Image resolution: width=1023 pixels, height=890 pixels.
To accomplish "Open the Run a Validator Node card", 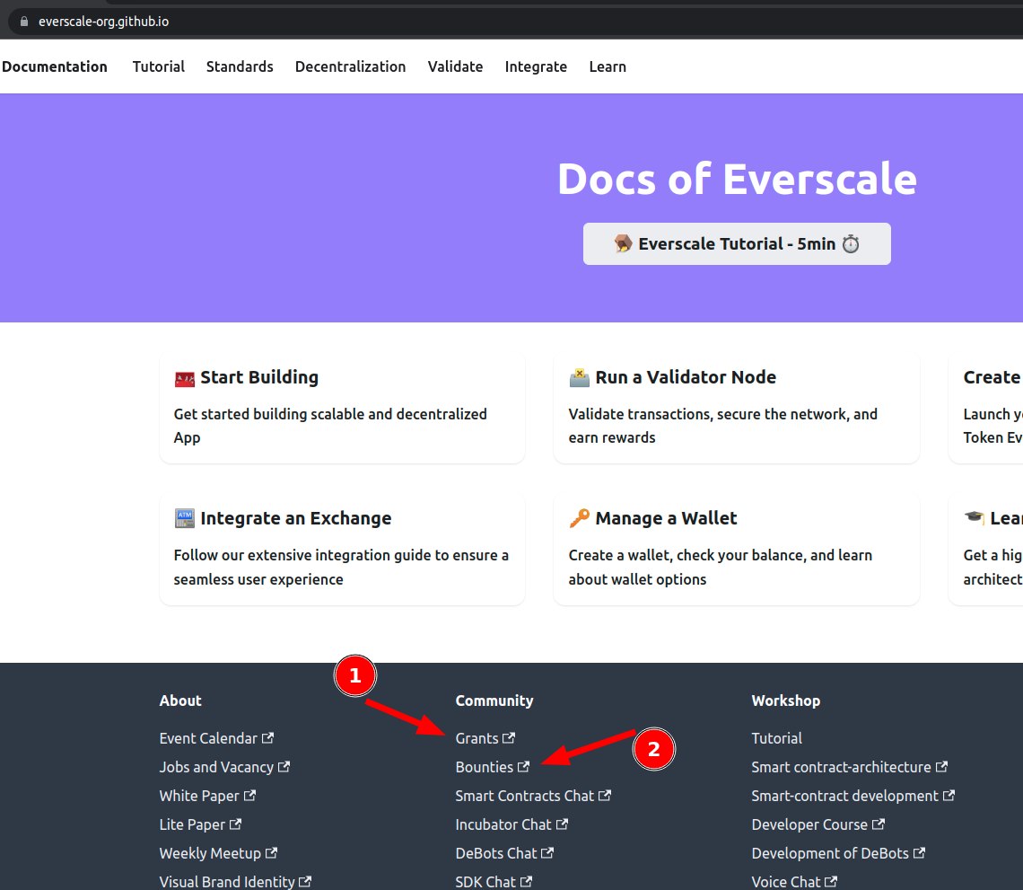I will point(736,408).
